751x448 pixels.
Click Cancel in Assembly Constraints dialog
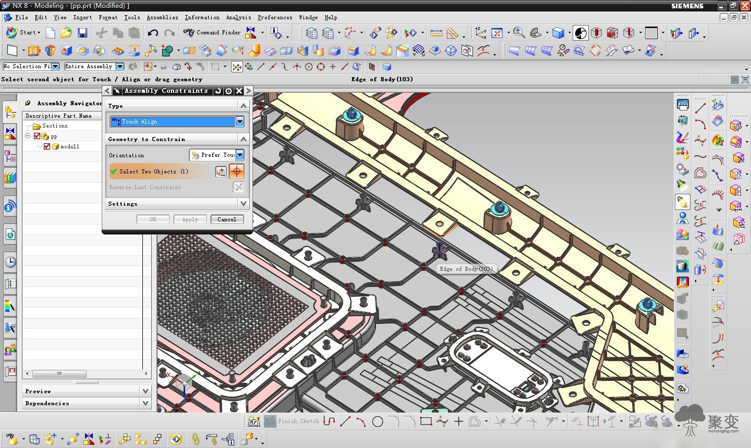tap(227, 219)
